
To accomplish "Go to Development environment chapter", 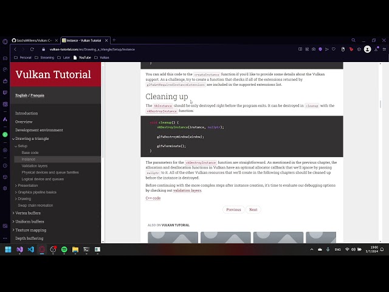I will coord(39,130).
